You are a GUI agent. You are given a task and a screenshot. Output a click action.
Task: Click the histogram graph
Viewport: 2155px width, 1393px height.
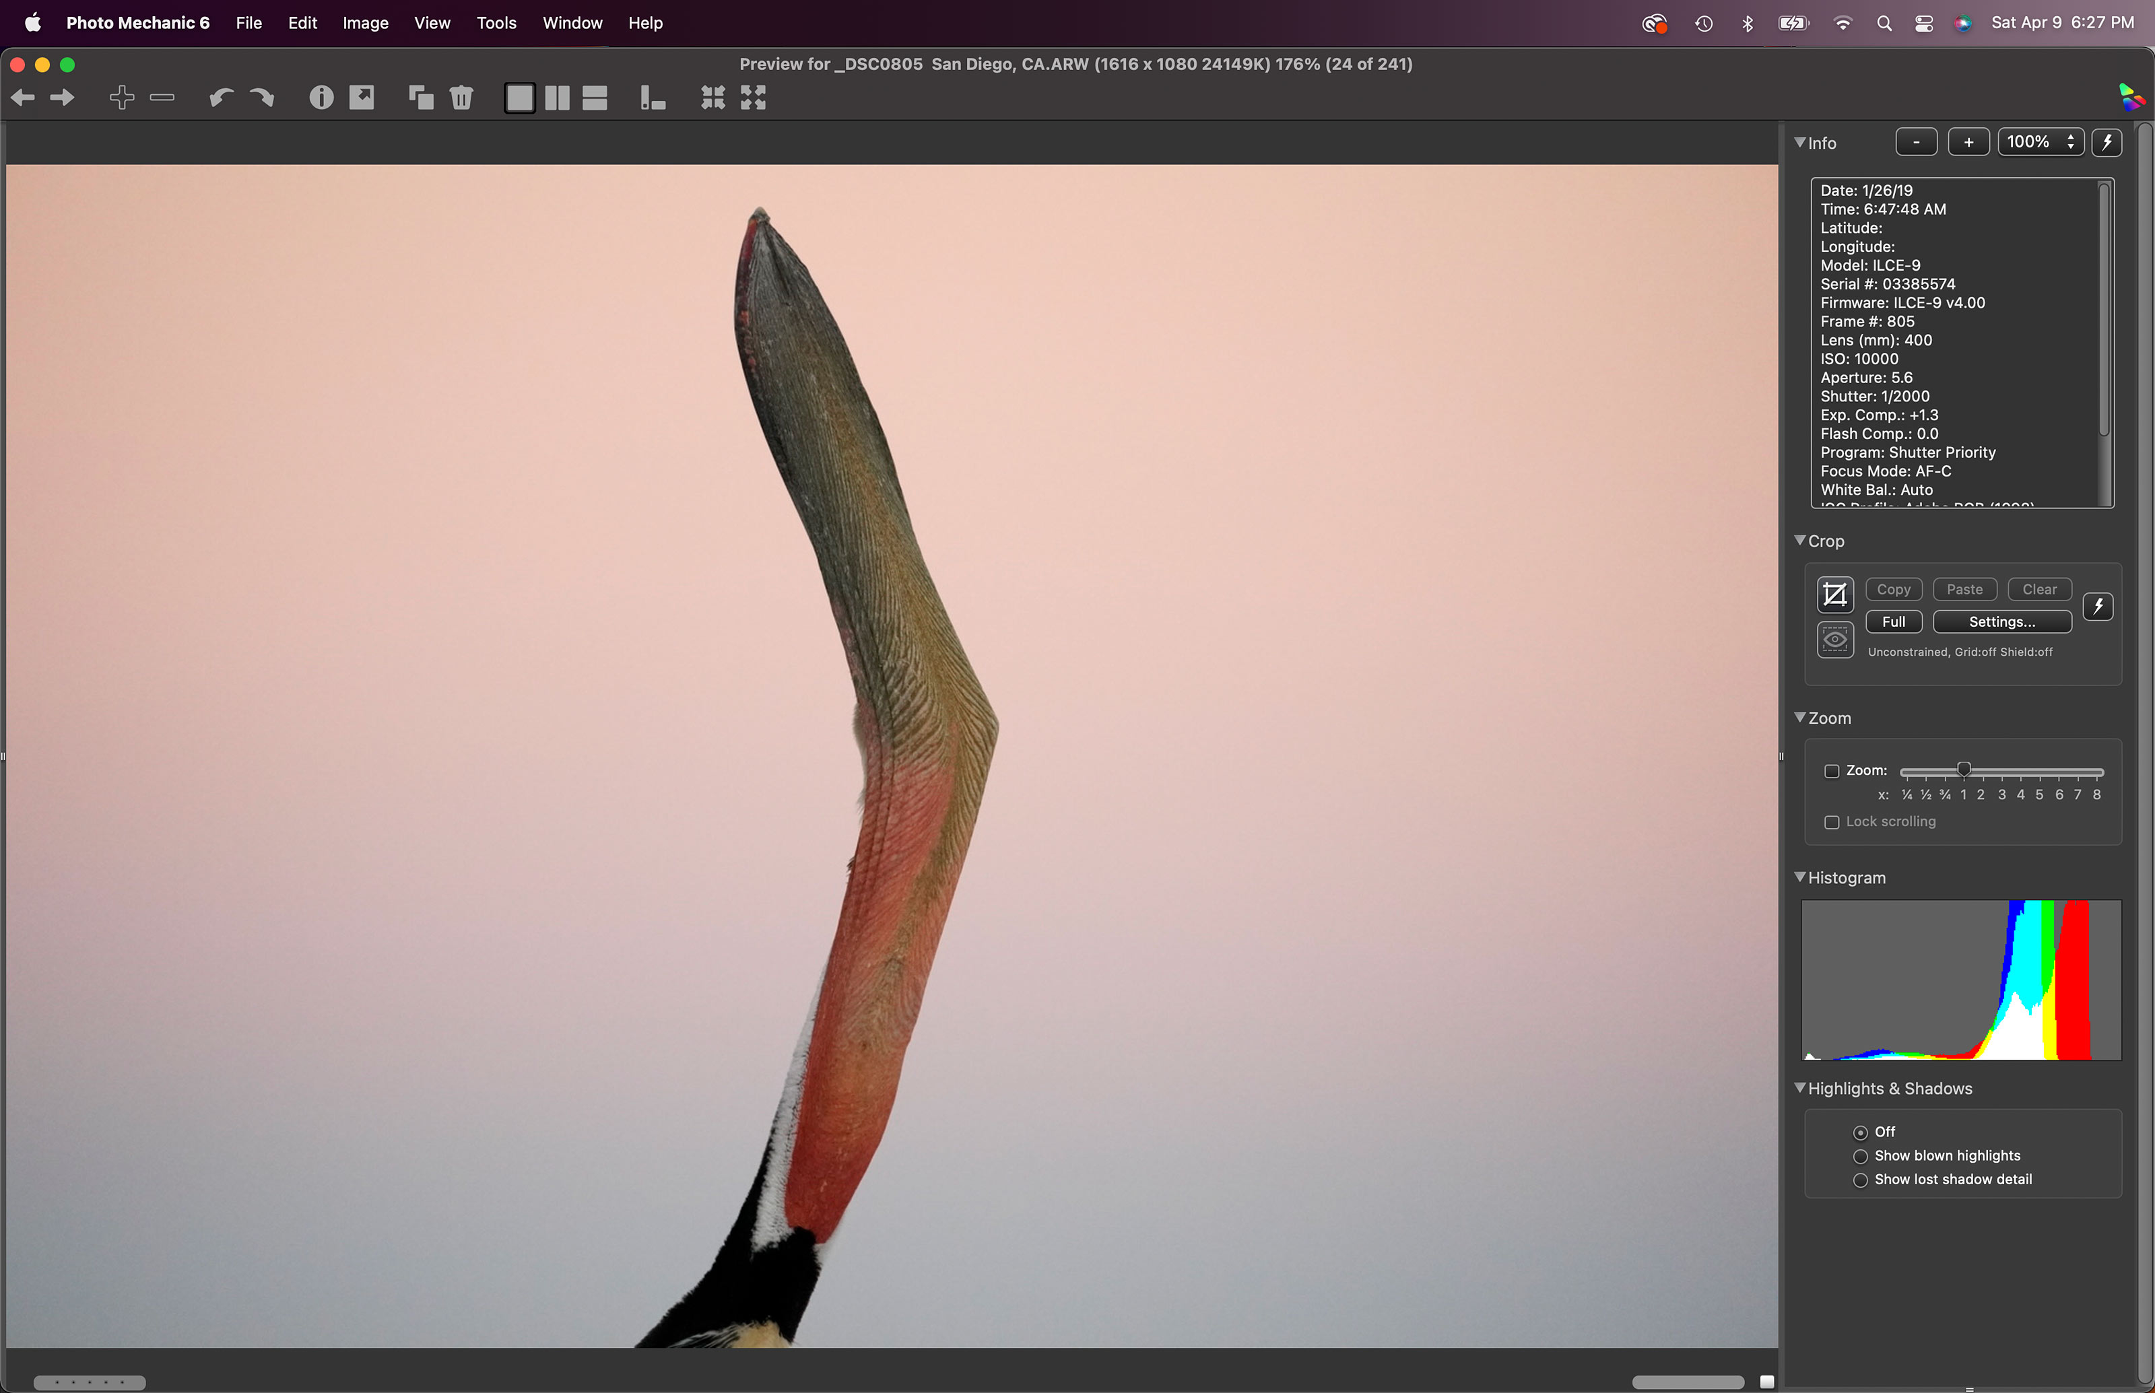tap(1962, 980)
